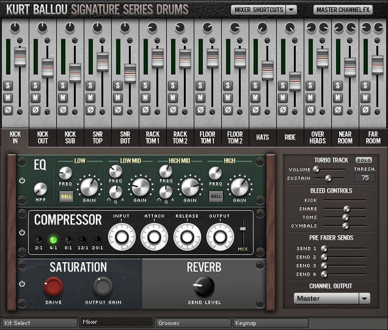Viewport: 388px width, 330px height.
Task: Select the KICK IN channel tab
Action: pyautogui.click(x=15, y=137)
